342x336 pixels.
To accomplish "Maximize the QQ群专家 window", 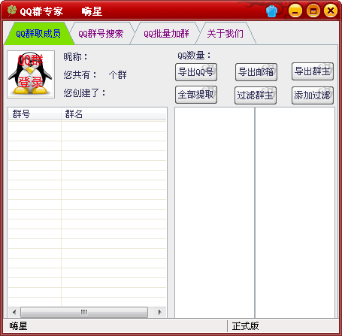I will [x=313, y=11].
